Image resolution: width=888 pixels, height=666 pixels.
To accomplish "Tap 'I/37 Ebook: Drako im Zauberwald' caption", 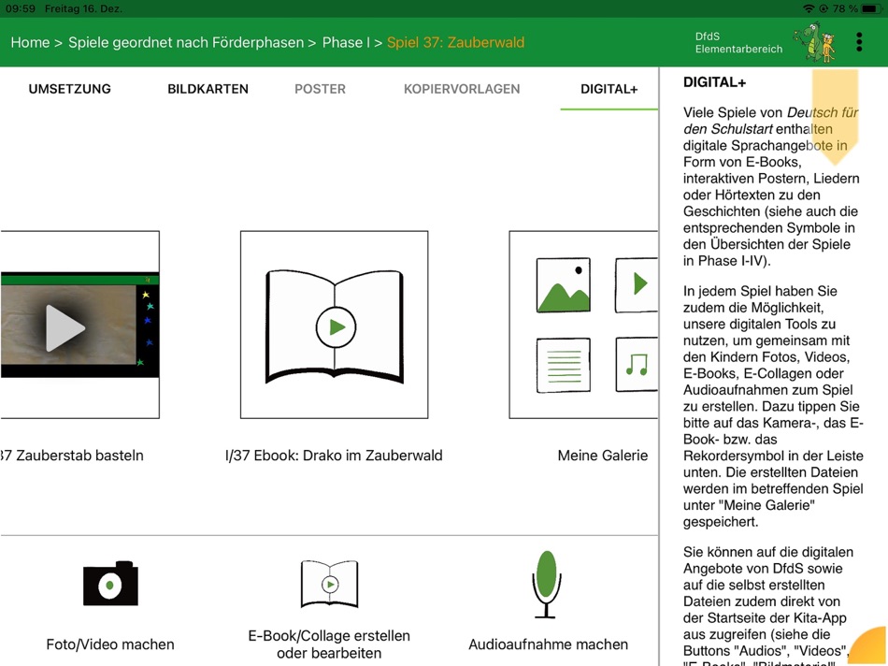I will (334, 456).
